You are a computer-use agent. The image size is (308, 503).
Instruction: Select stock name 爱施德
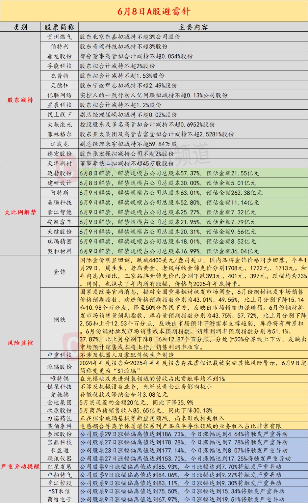(x=60, y=395)
